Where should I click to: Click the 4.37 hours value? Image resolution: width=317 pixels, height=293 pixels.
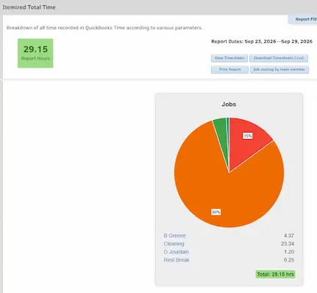click(289, 236)
